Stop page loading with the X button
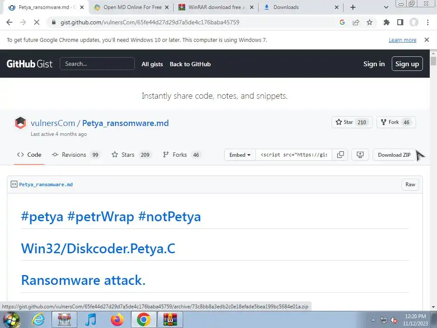 click(37, 22)
